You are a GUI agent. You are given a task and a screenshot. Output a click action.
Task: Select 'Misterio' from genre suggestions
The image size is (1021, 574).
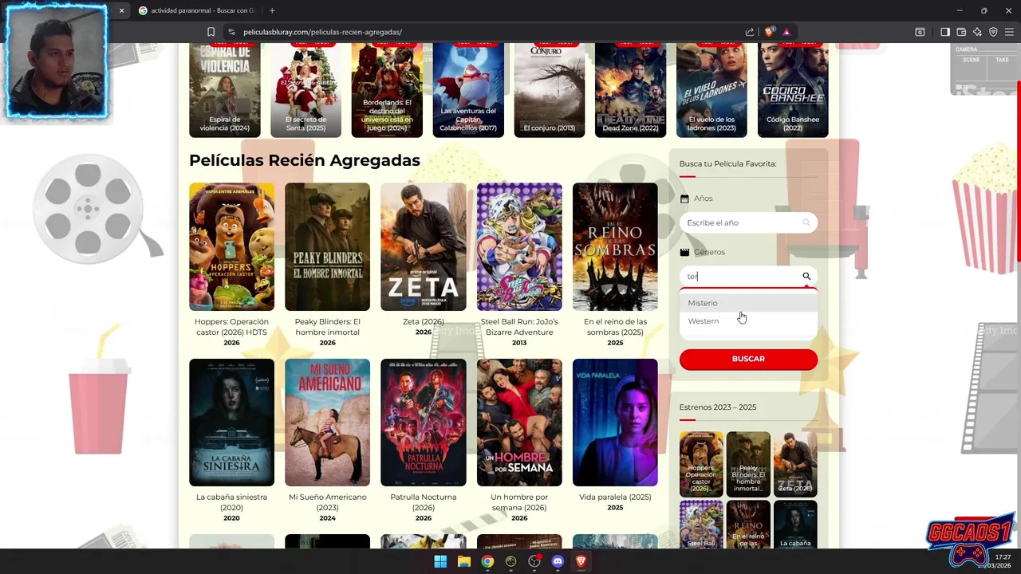[748, 303]
